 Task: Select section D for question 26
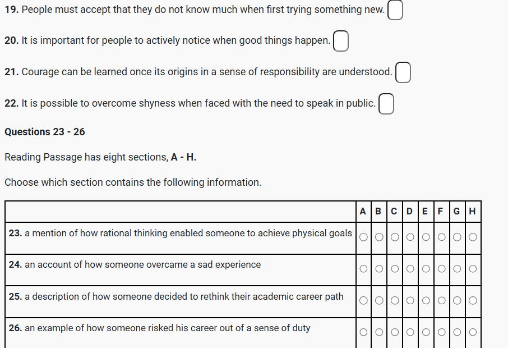pyautogui.click(x=410, y=332)
